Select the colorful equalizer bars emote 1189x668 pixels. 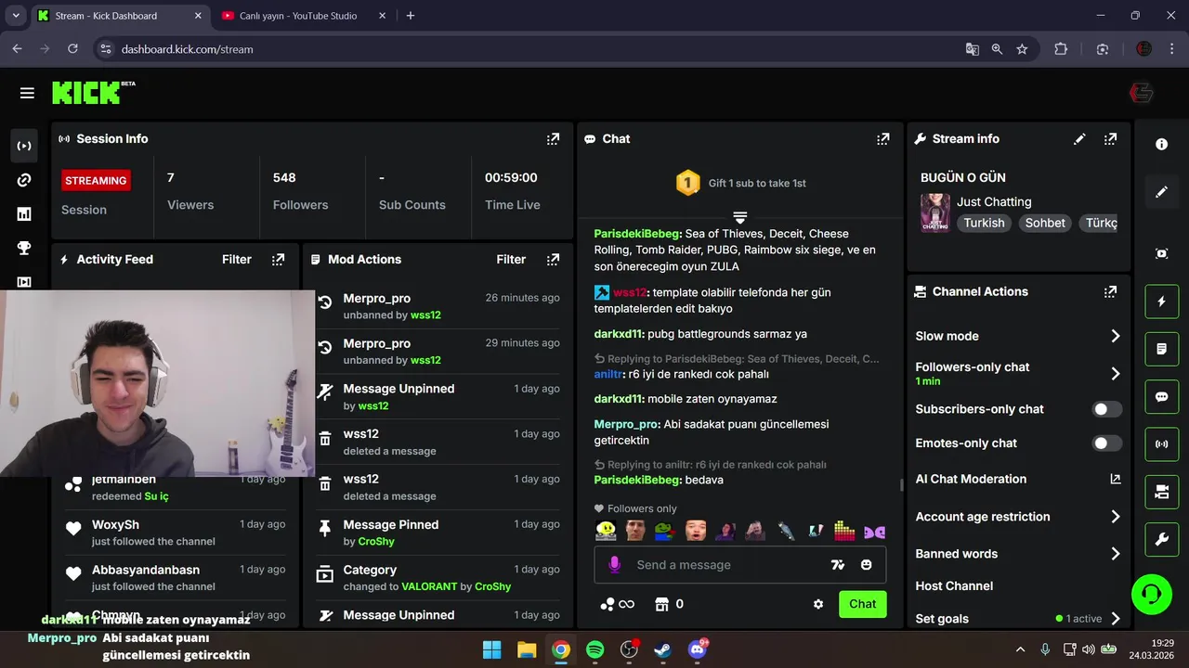pyautogui.click(x=844, y=531)
